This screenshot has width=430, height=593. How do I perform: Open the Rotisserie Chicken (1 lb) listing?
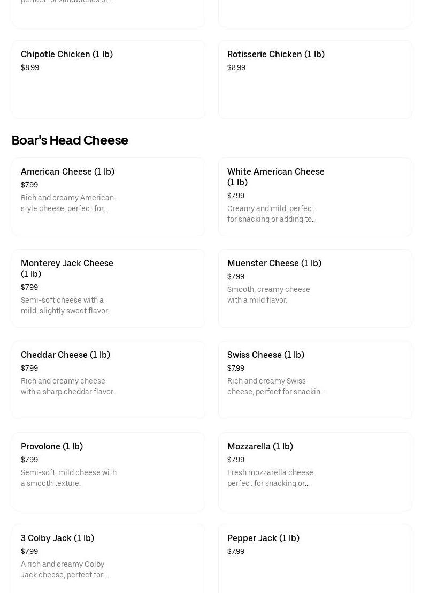pos(315,79)
